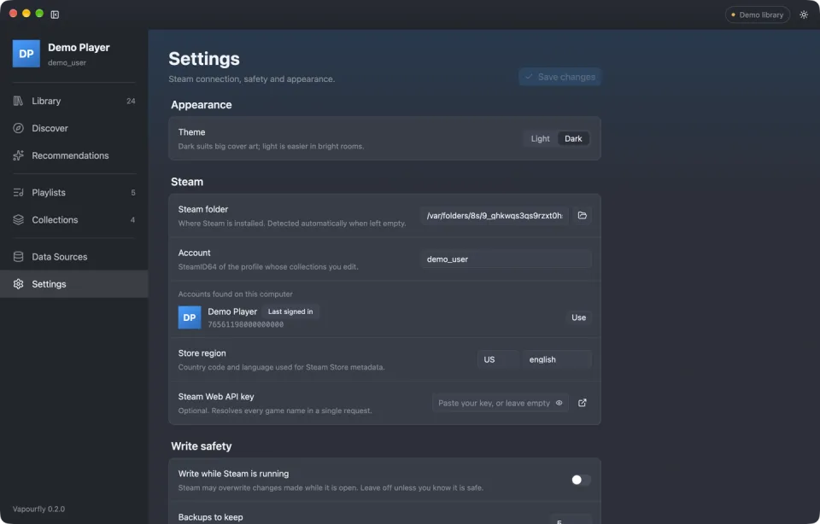Click the Appearance heading
This screenshot has height=524, width=820.
click(202, 104)
